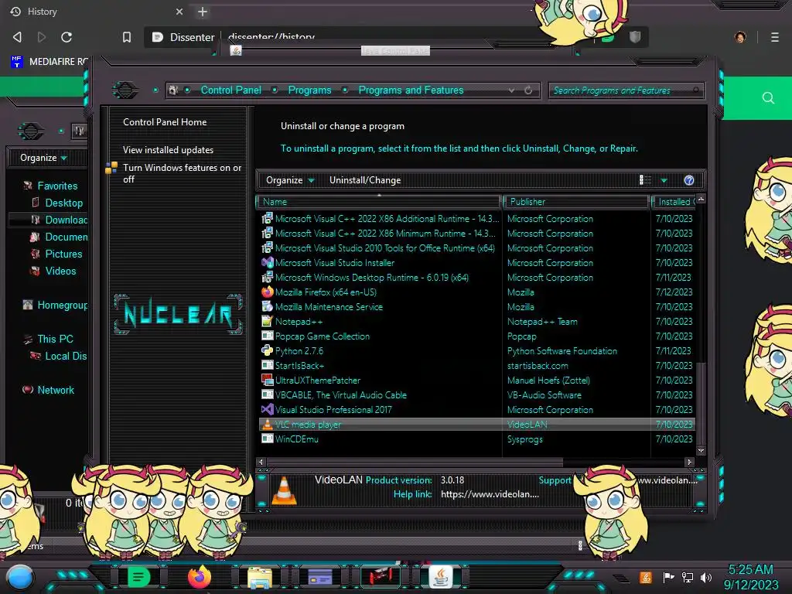Open Homegroup in Explorer sidebar
The image size is (792, 594).
pyautogui.click(x=62, y=305)
